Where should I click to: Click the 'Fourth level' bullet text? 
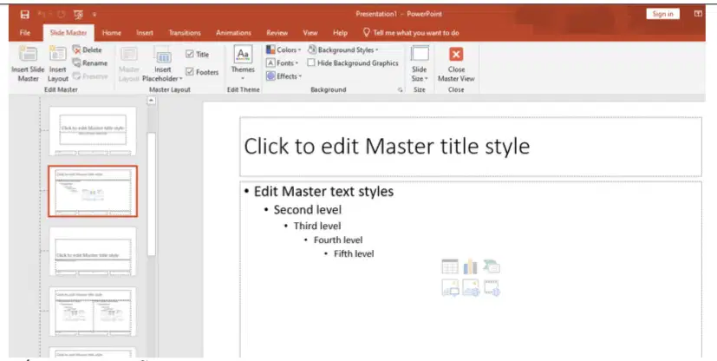(x=338, y=240)
